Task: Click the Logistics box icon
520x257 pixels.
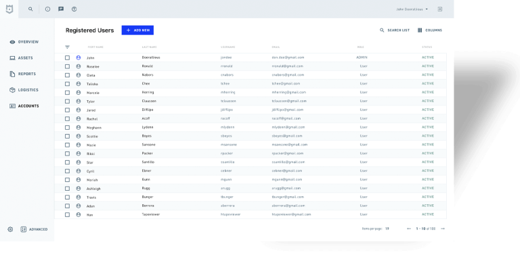Action: 13,90
